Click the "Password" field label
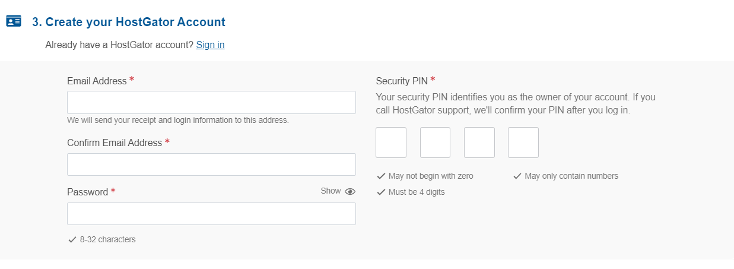734x269 pixels. point(87,192)
